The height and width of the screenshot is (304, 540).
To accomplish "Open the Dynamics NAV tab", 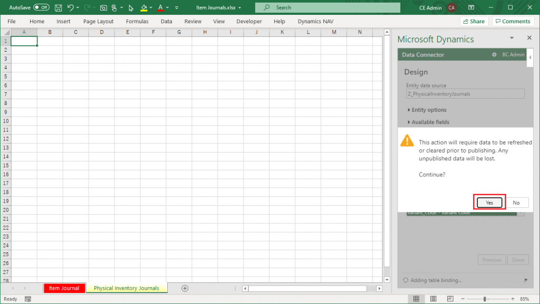I will click(315, 21).
